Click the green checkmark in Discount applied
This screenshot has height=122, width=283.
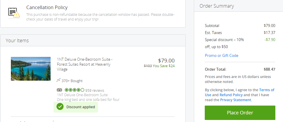[x=60, y=107]
